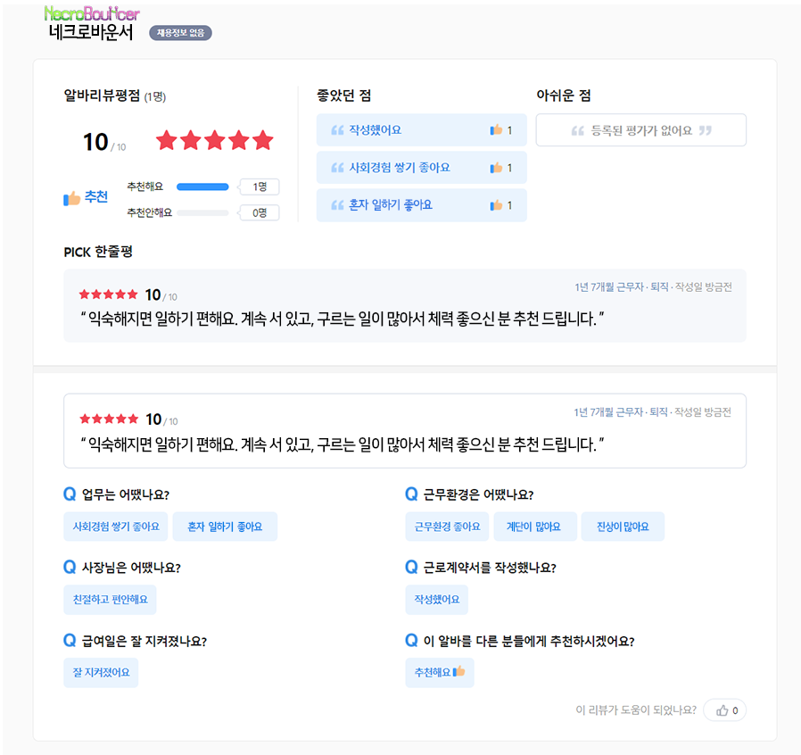The width and height of the screenshot is (801, 755).
Task: Click the 잘 지켜졌어요 tag
Action: (x=101, y=672)
